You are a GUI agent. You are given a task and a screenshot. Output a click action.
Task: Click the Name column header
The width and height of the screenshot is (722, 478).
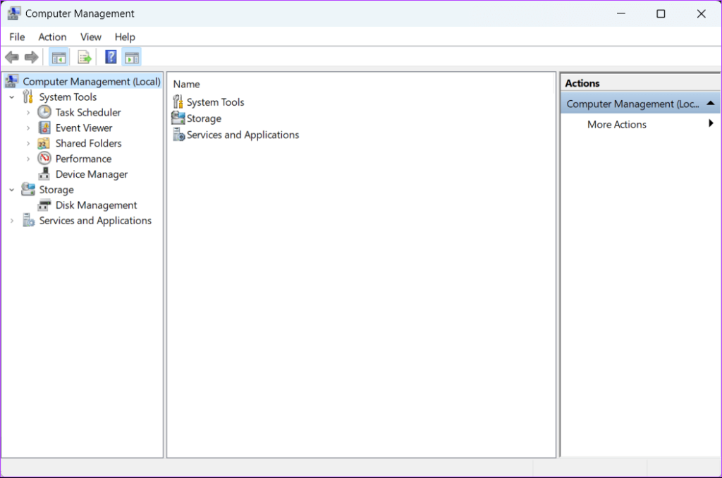click(187, 84)
